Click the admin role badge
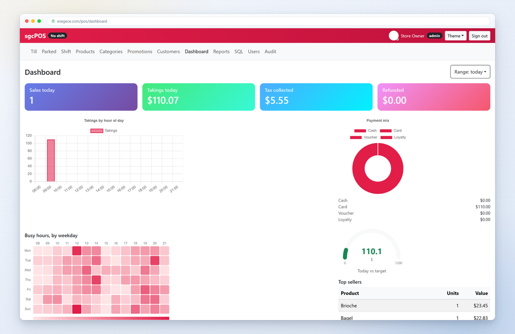This screenshot has width=515, height=334. [434, 36]
